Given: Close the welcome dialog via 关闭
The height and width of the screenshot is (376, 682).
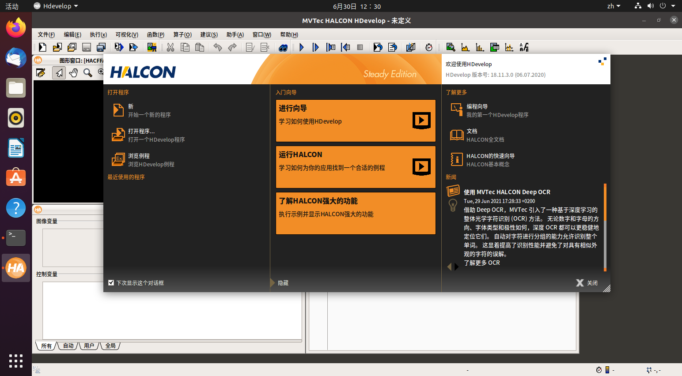Looking at the screenshot, I should (x=587, y=282).
